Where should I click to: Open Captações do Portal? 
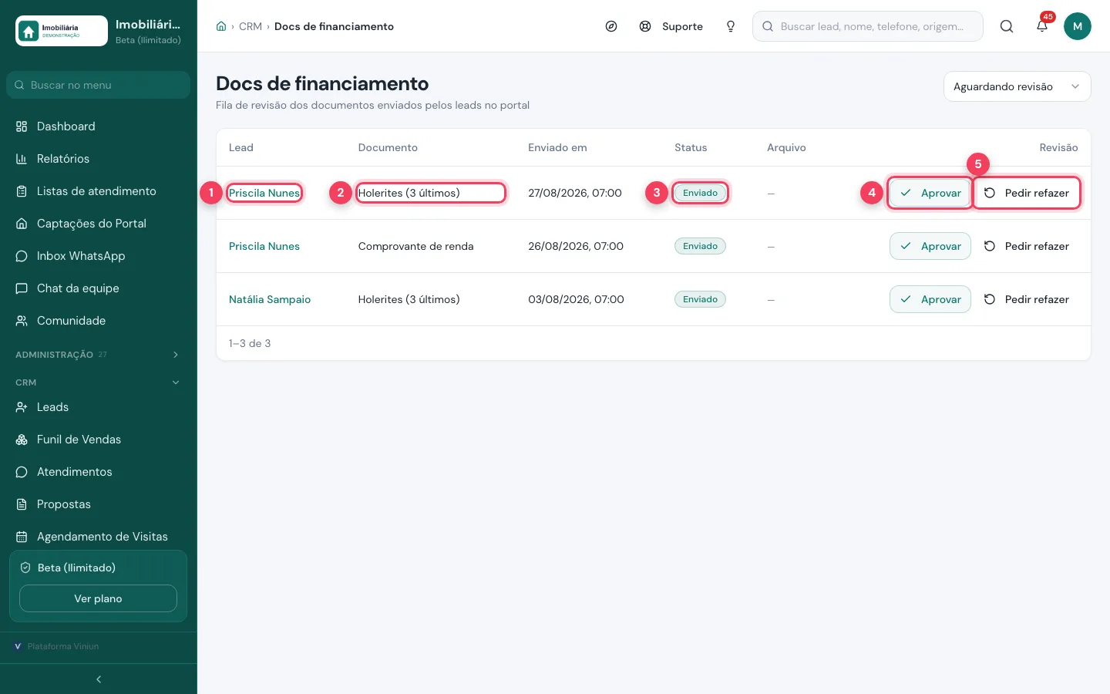pos(99,224)
